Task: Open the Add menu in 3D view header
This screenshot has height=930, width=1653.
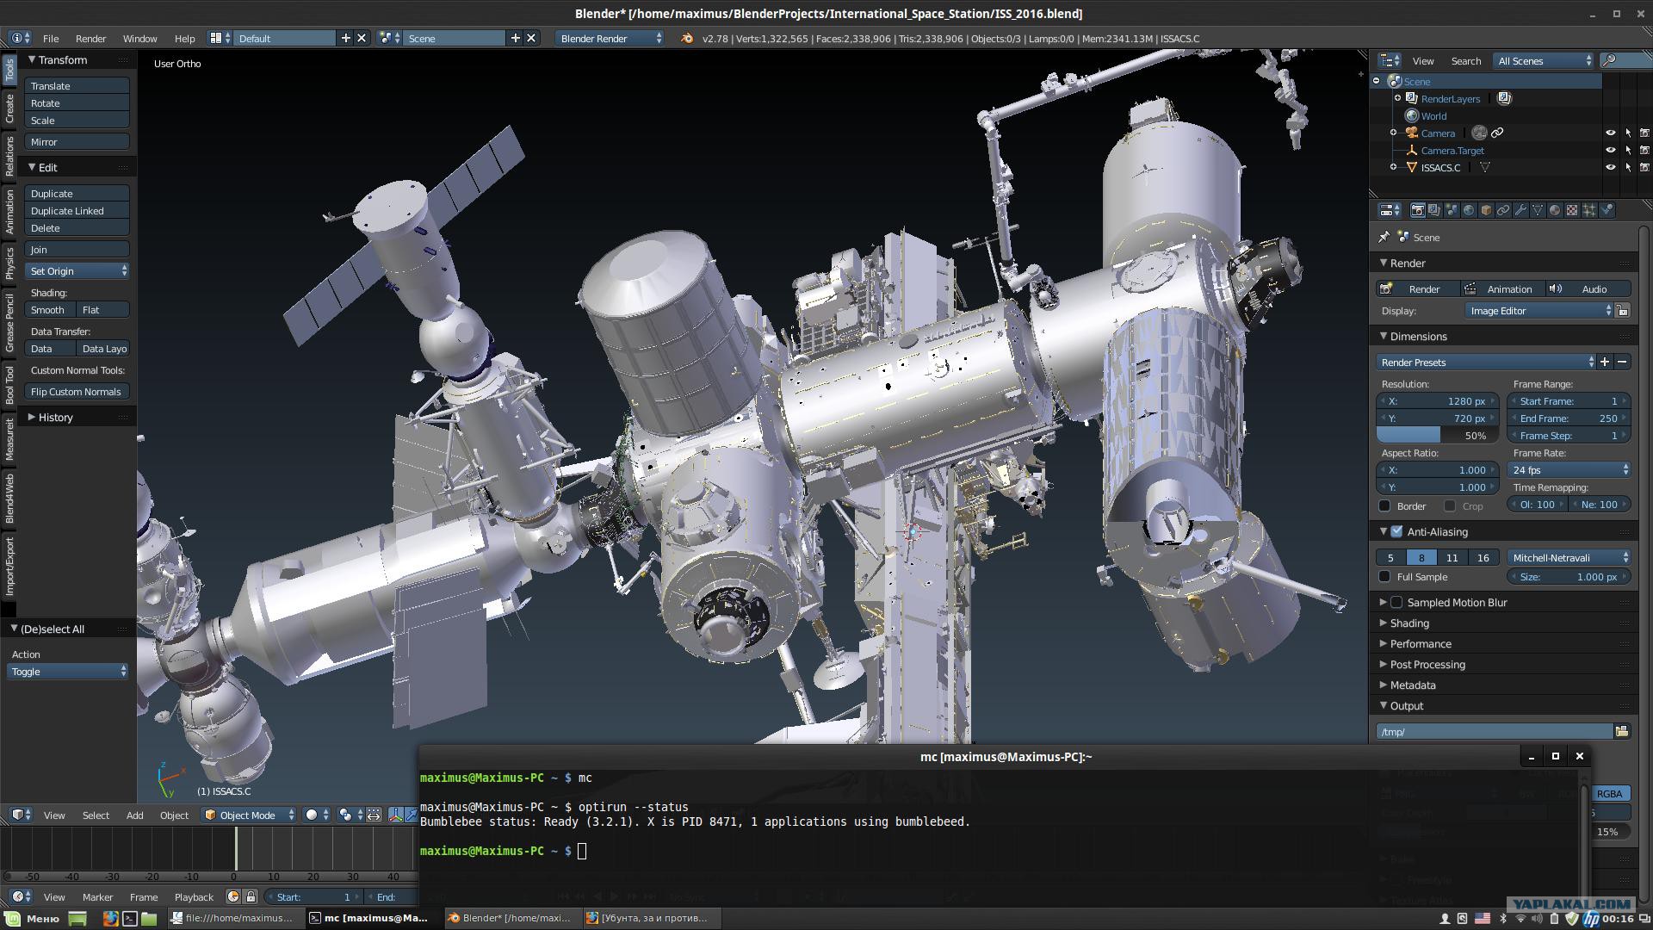Action: (x=134, y=815)
